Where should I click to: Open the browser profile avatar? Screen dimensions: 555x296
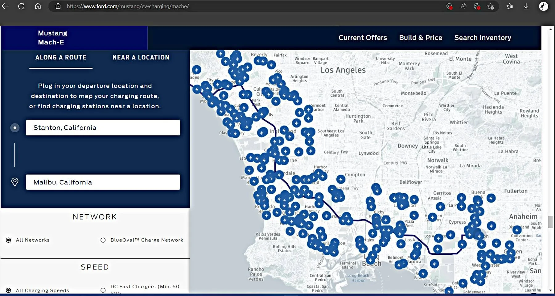(543, 6)
